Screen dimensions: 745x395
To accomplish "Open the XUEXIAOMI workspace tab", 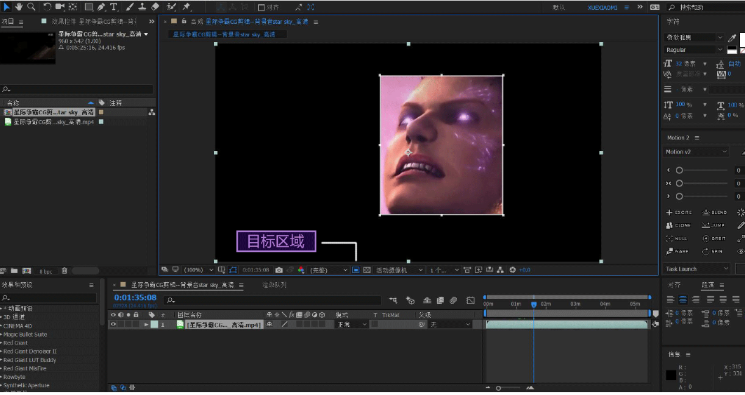I will click(603, 8).
